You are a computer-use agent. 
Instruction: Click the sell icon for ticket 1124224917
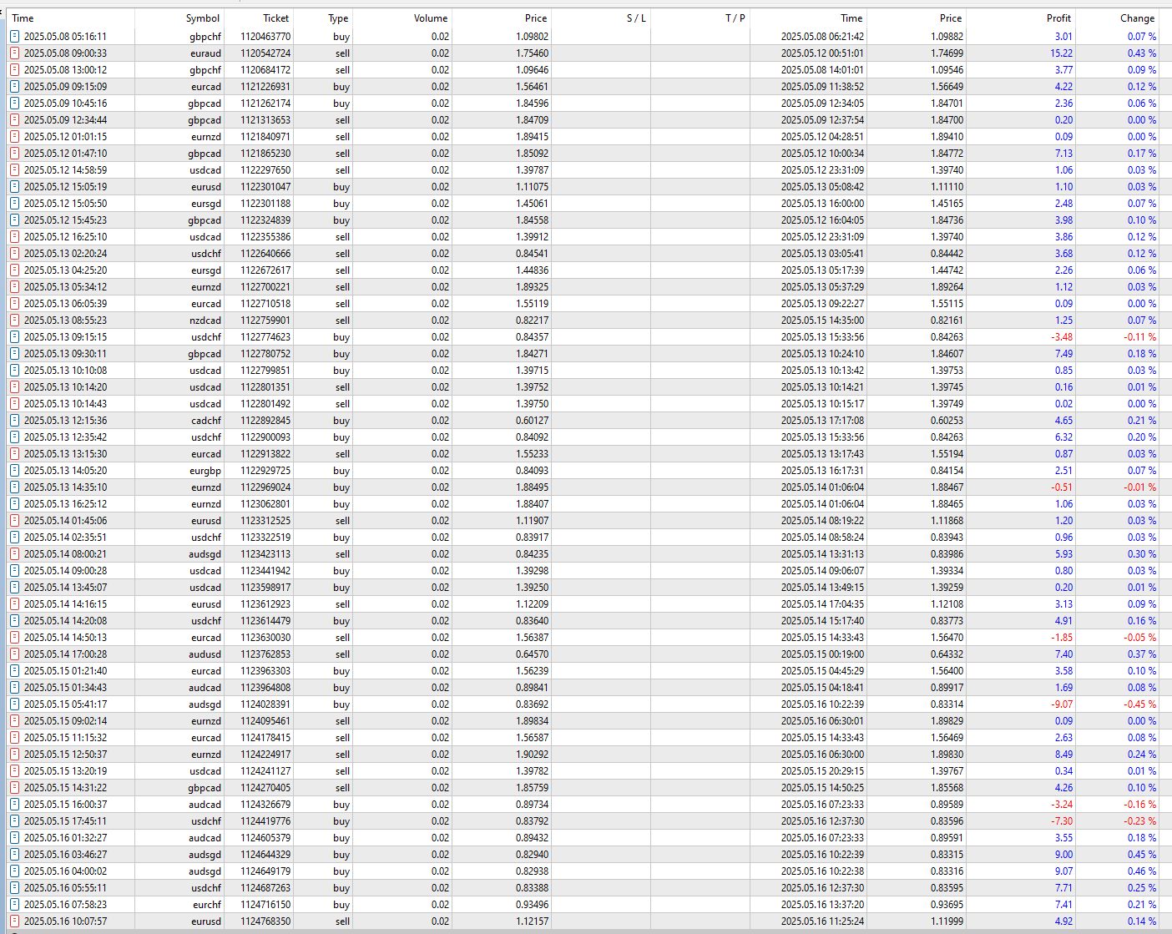tap(14, 755)
